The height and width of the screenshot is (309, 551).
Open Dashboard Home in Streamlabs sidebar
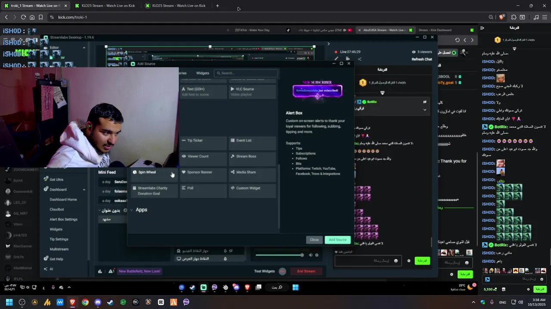pyautogui.click(x=63, y=200)
